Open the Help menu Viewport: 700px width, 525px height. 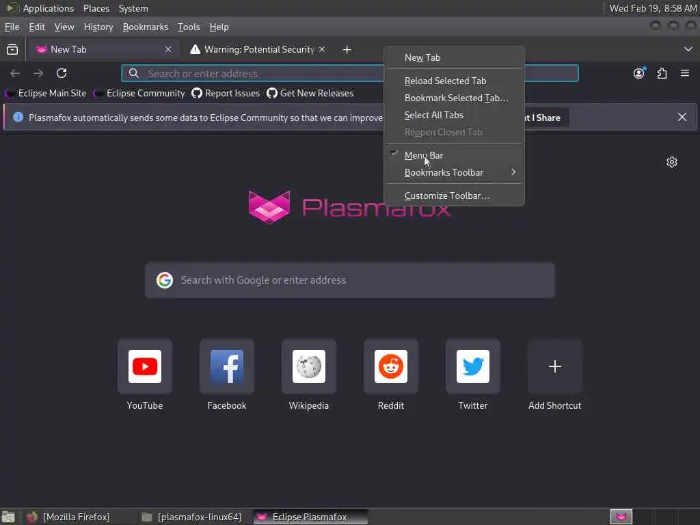(x=219, y=27)
